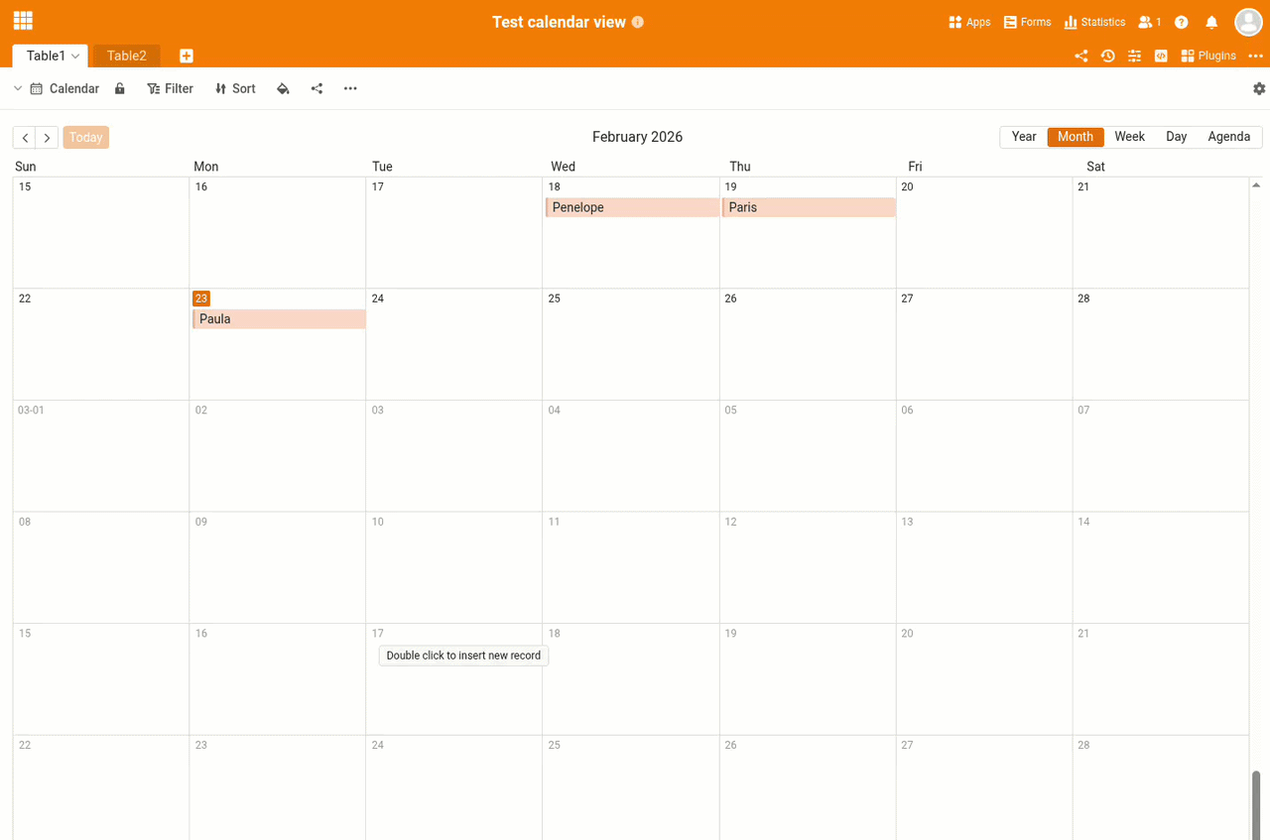Toggle the view lock icon
Screen dimensions: 1270x840
[x=120, y=89]
